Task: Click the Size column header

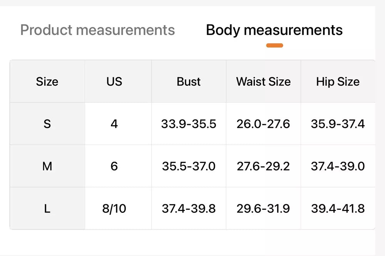Action: click(47, 82)
